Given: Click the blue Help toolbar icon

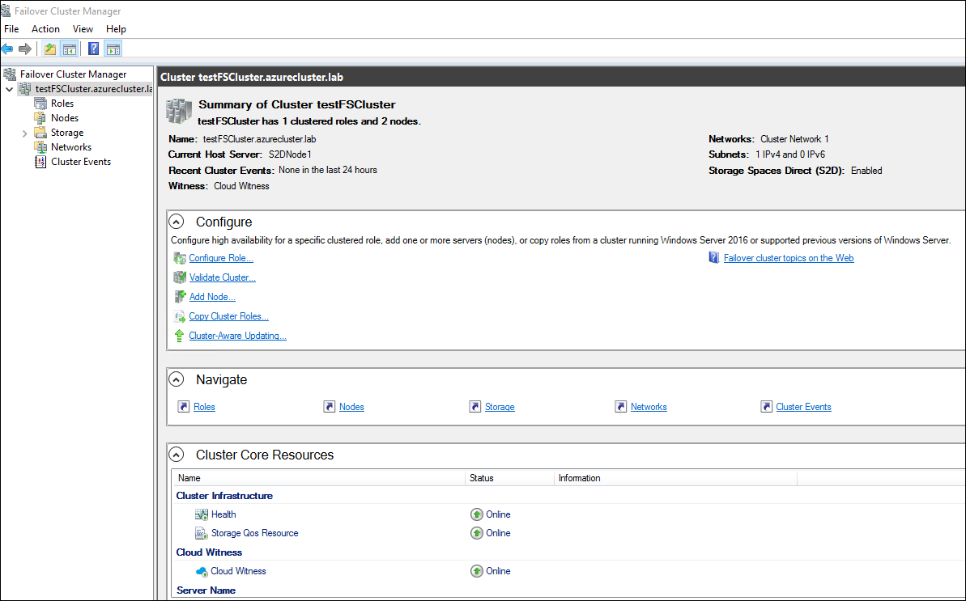Looking at the screenshot, I should pos(94,49).
